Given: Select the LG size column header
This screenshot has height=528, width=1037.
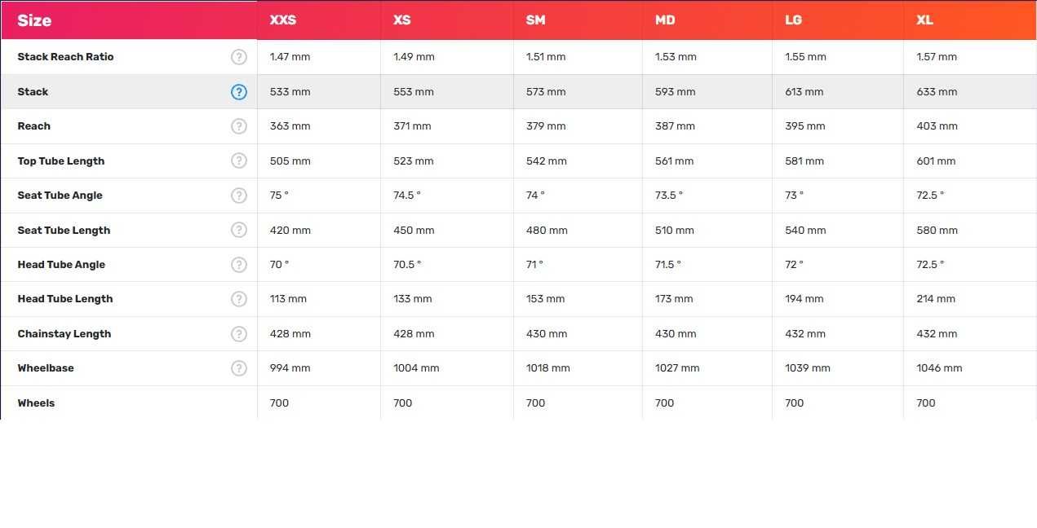Looking at the screenshot, I should 793,20.
